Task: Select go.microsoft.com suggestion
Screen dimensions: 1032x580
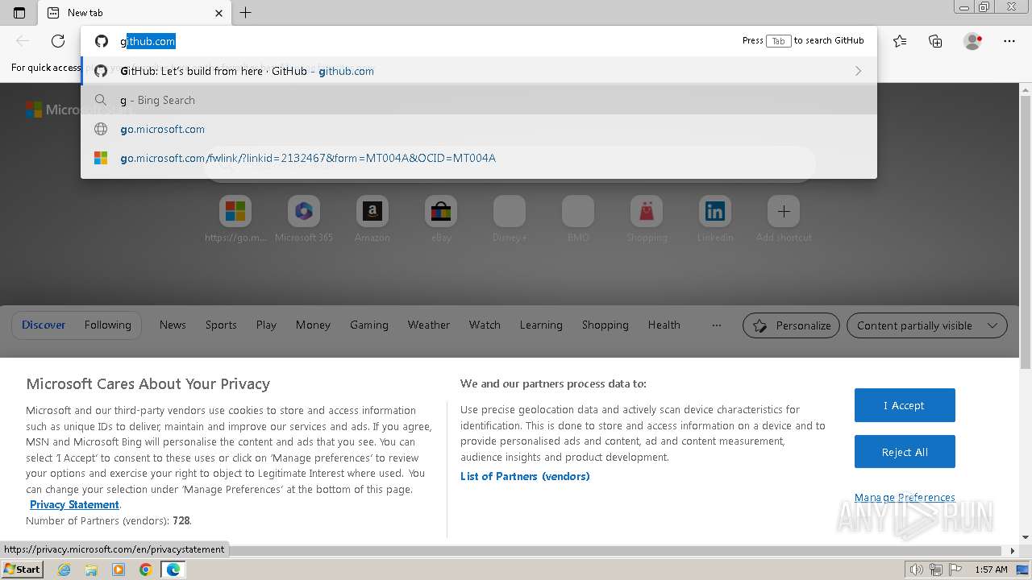Action: click(x=479, y=129)
